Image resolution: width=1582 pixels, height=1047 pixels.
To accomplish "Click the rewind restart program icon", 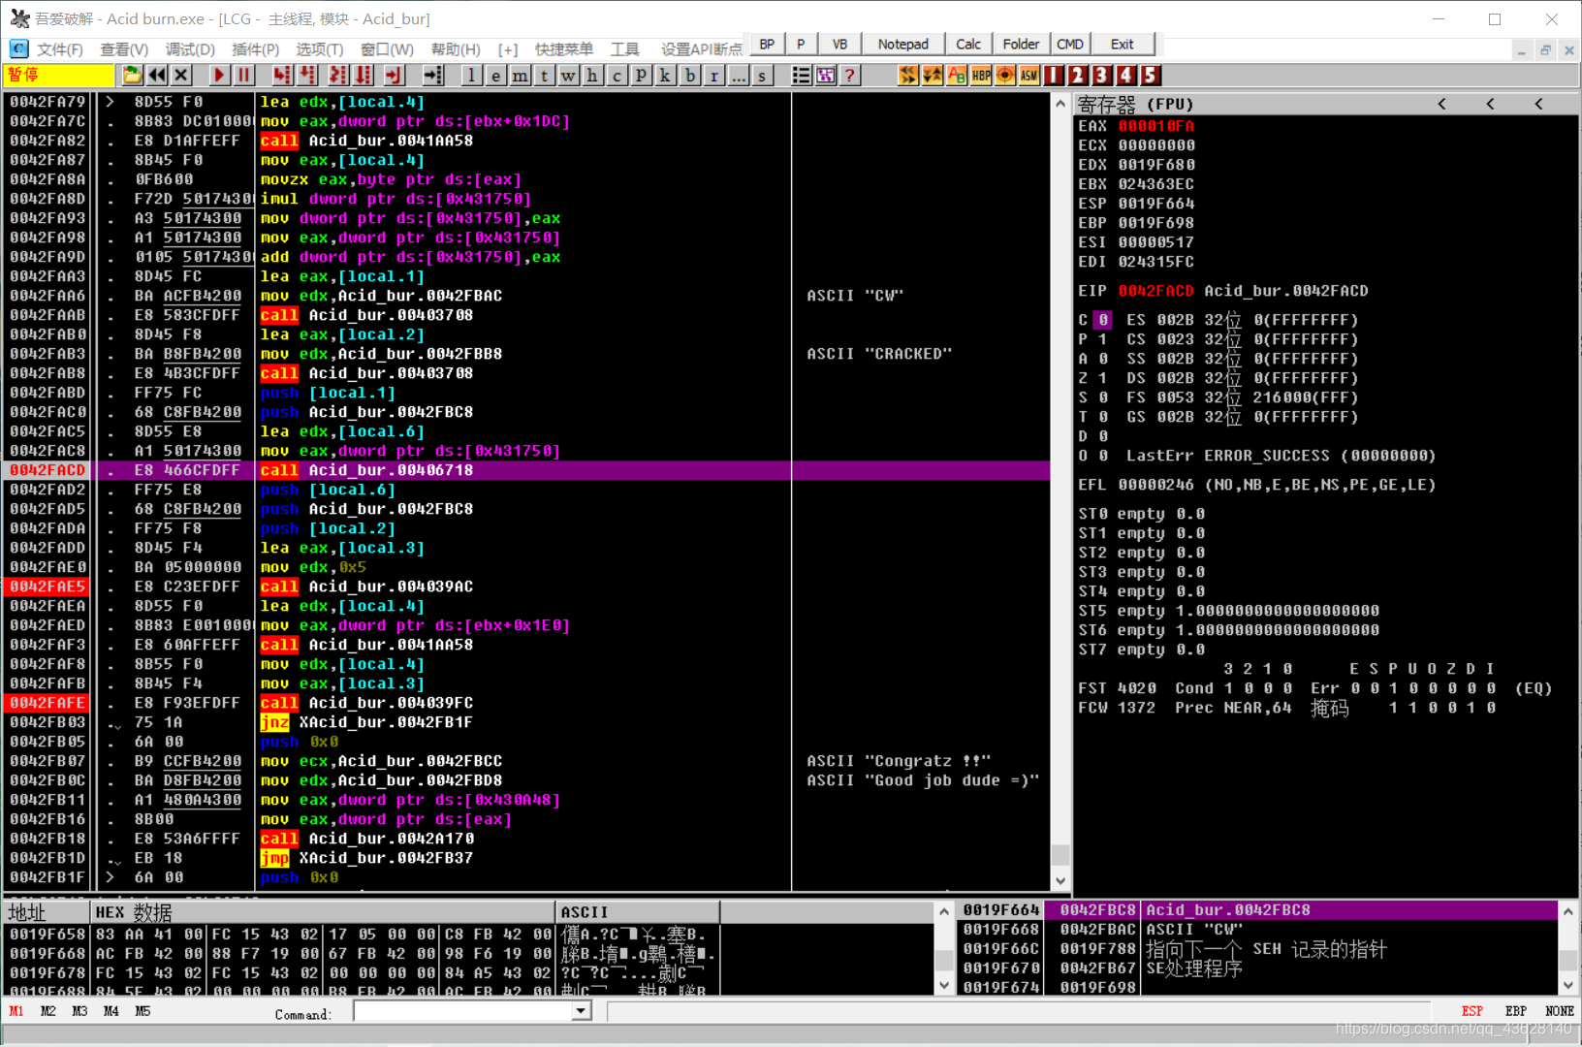I will [x=157, y=75].
